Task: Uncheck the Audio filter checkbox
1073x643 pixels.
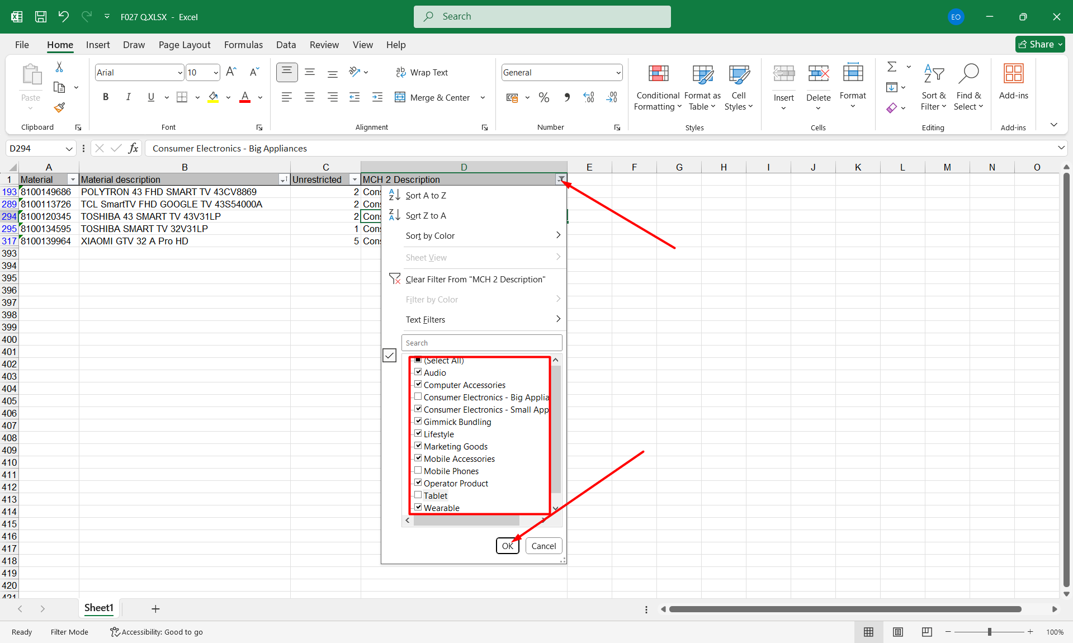Action: tap(418, 372)
